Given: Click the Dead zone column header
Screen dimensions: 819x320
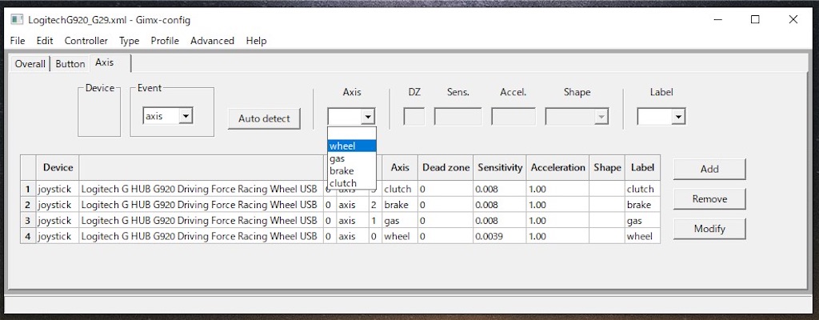Looking at the screenshot, I should click(445, 167).
